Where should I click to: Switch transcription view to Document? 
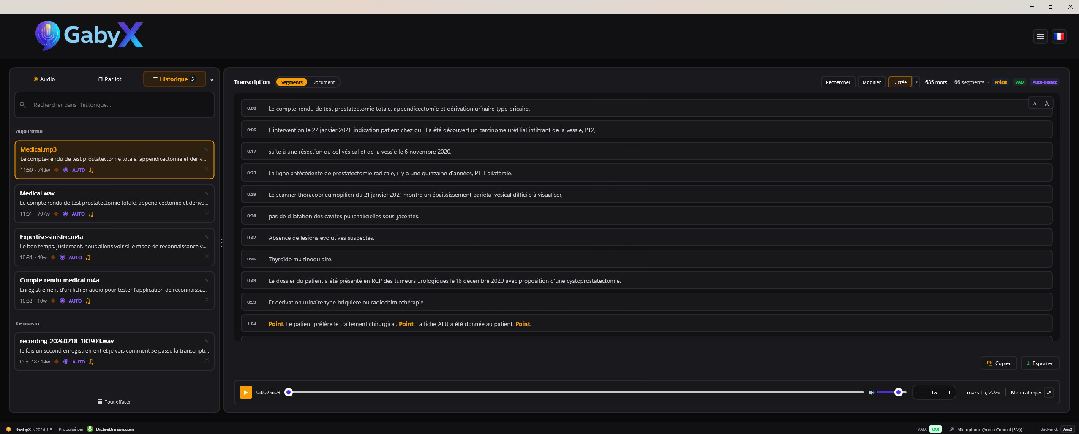[323, 82]
